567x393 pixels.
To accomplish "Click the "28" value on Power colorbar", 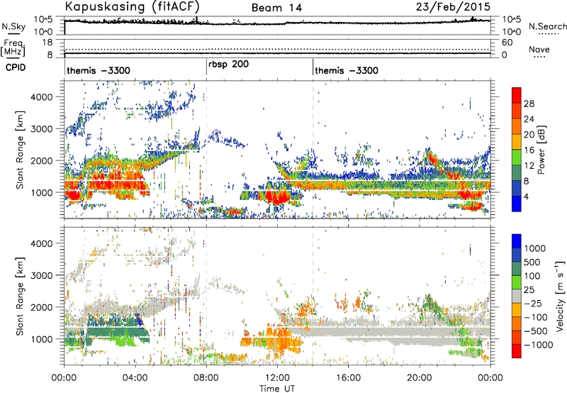I will click(529, 104).
